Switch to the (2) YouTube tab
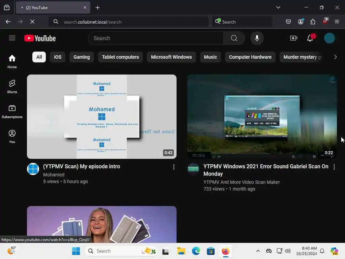 [53, 8]
